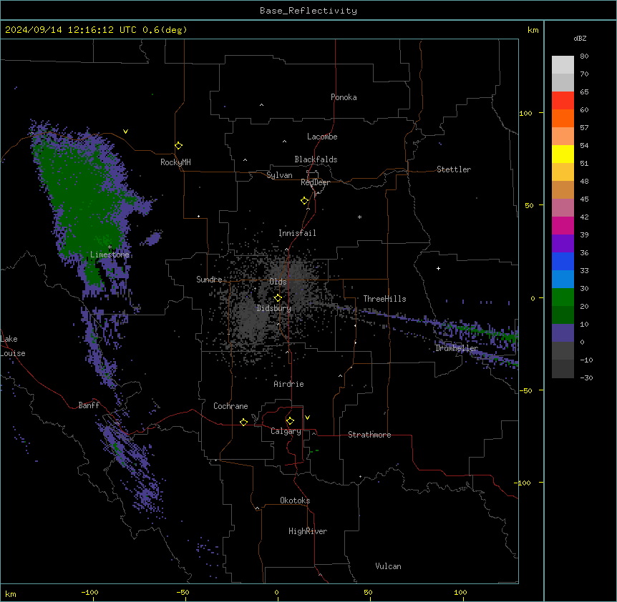Click the Lacombe city label
617x602 pixels.
(x=322, y=137)
